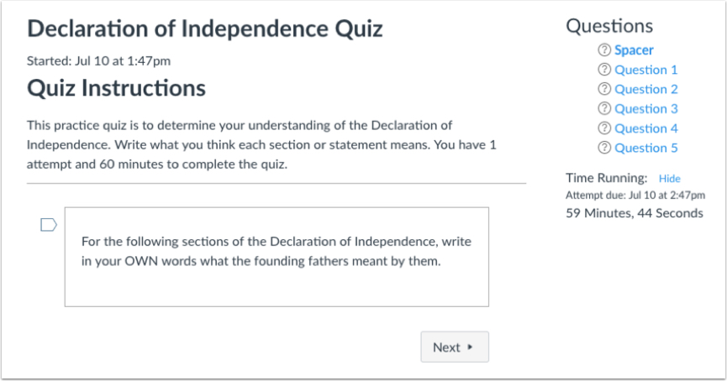The height and width of the screenshot is (381, 727).
Task: Jump to the Spacer link in Questions
Action: [x=634, y=50]
